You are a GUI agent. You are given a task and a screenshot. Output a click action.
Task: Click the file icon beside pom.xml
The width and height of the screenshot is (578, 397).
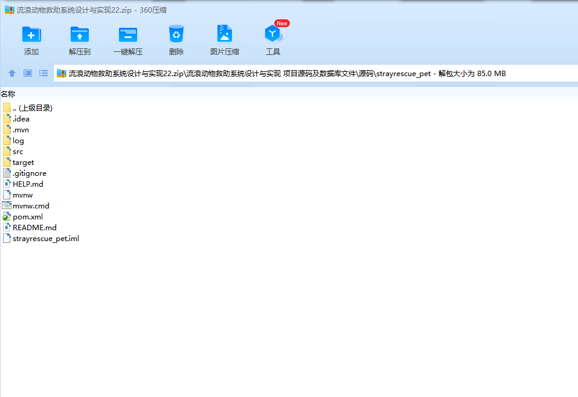point(7,216)
